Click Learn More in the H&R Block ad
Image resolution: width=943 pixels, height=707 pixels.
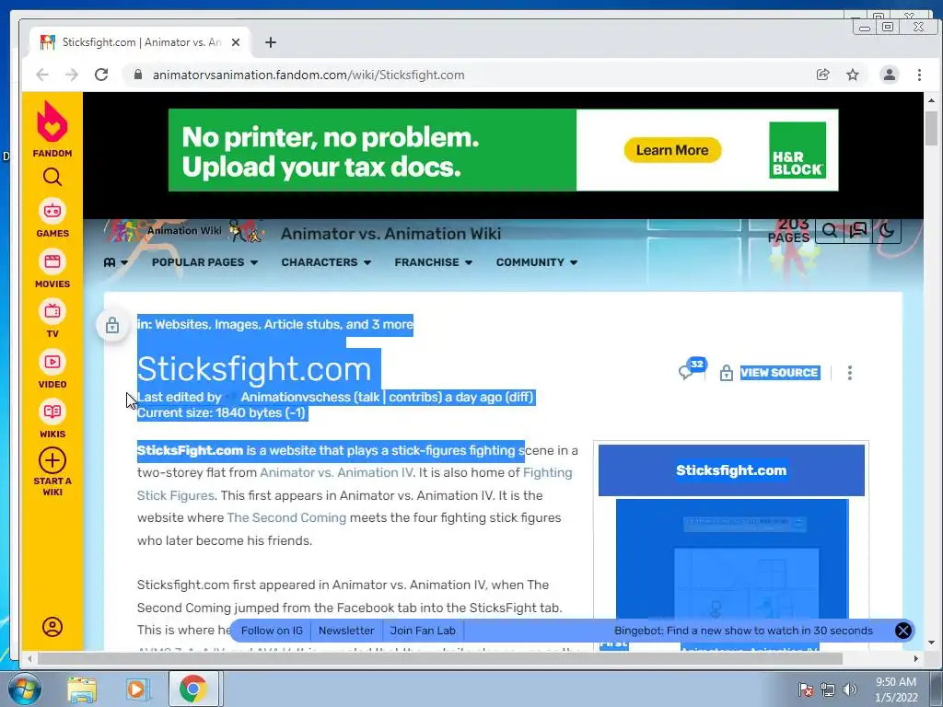(x=672, y=150)
